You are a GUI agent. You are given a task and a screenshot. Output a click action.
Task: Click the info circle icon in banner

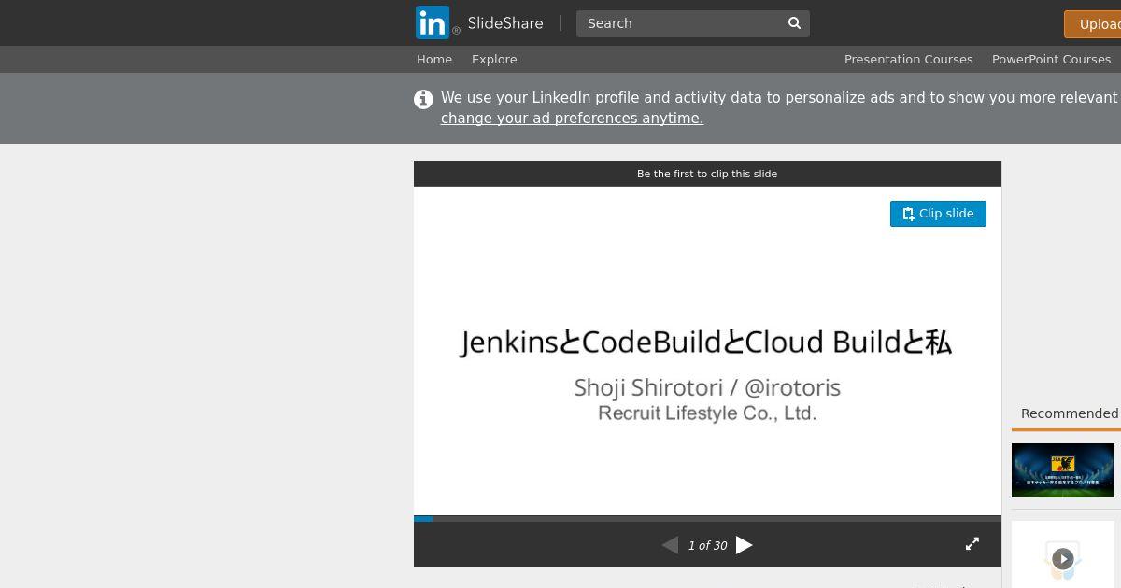click(423, 99)
